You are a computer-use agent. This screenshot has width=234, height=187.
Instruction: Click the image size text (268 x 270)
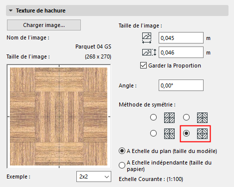tap(98, 56)
